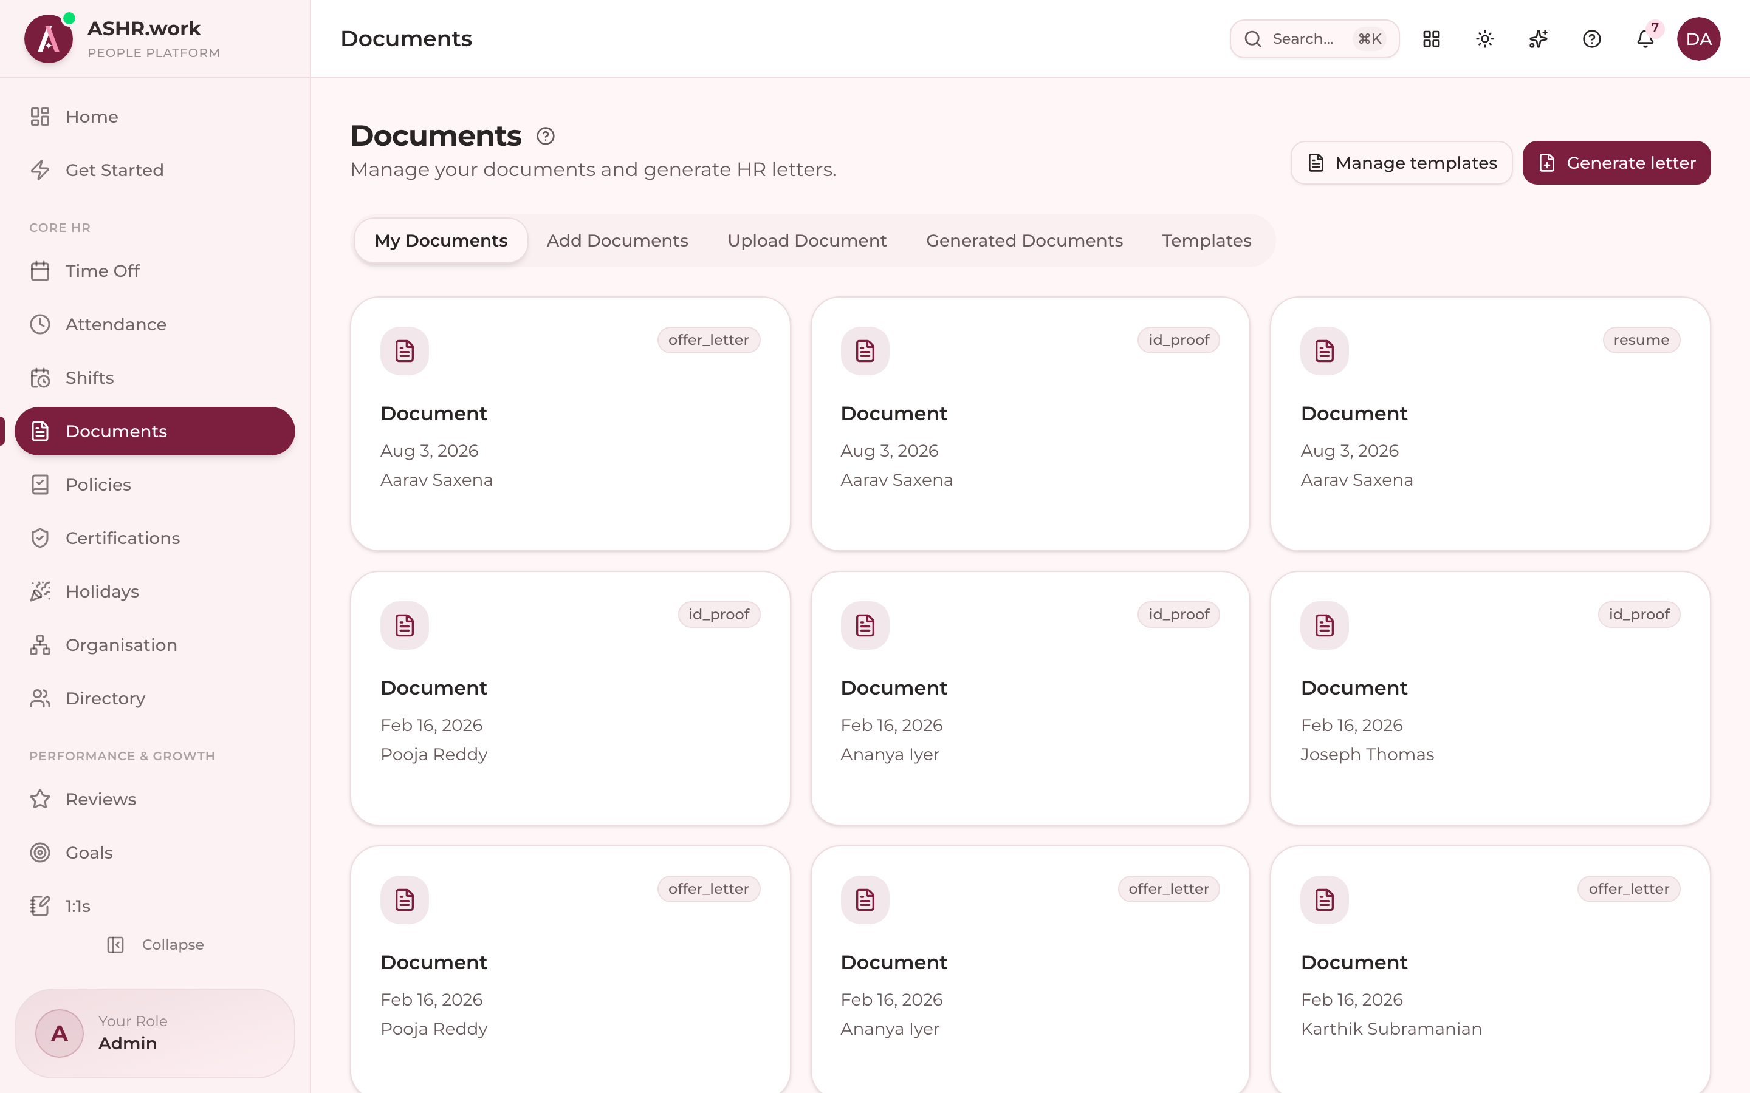The image size is (1750, 1093).
Task: Open the help circle icon in header
Action: click(x=1591, y=39)
